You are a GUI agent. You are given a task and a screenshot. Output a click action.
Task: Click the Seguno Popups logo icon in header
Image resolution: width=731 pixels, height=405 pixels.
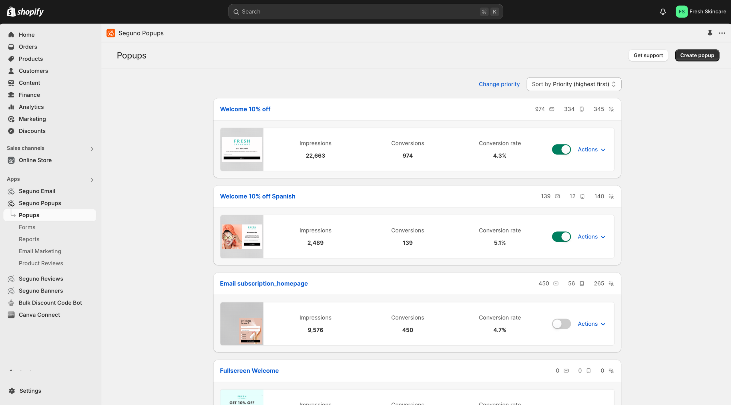pyautogui.click(x=111, y=33)
